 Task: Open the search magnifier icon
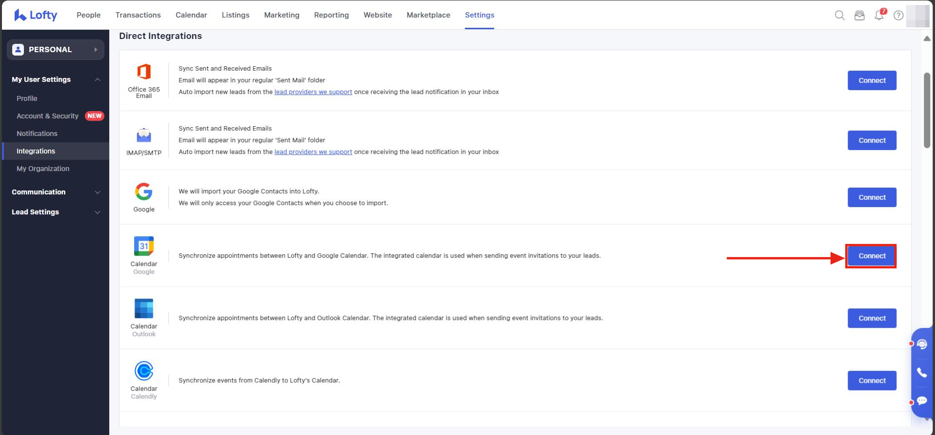tap(839, 16)
